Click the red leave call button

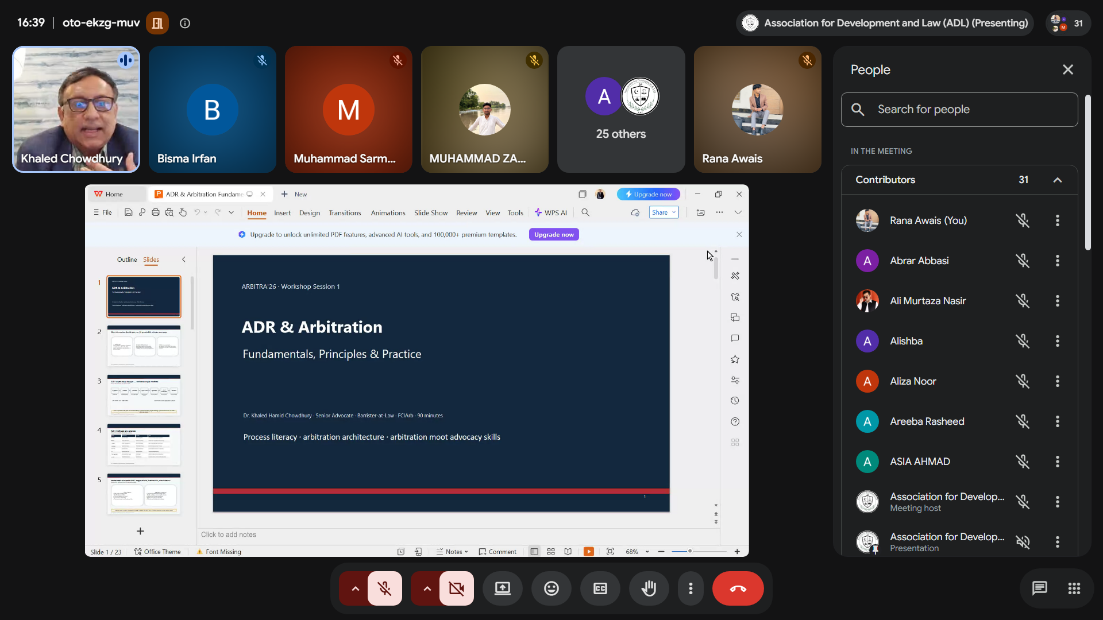point(738,588)
